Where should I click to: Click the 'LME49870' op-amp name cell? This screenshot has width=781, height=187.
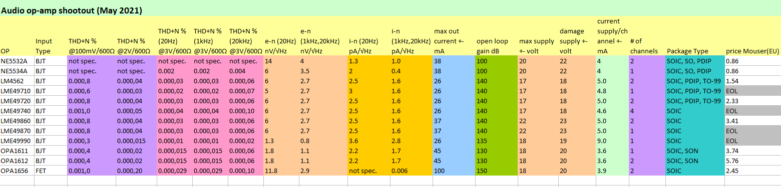17,130
